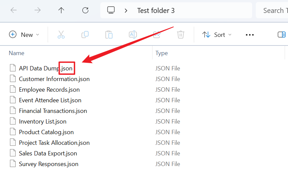Sort files by the Type column header
288x174 pixels.
coord(162,53)
